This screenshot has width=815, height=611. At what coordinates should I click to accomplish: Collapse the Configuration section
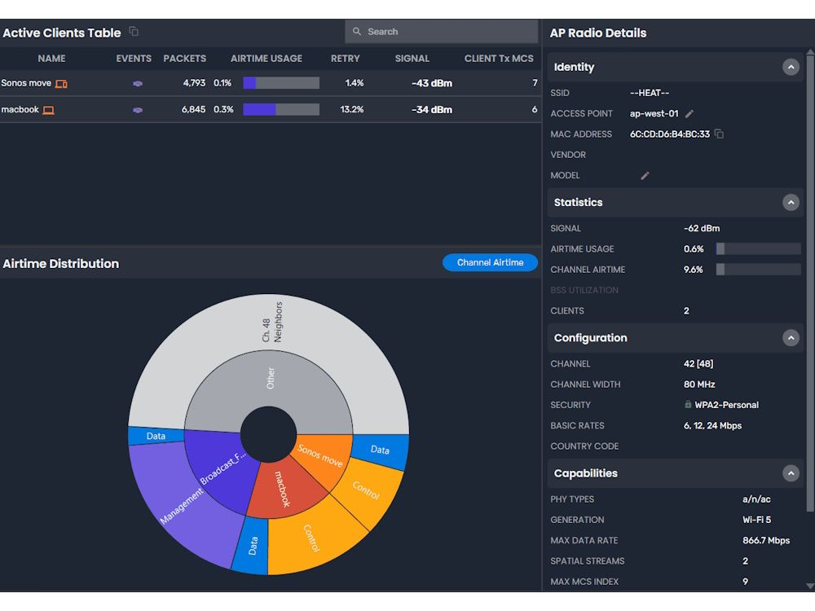791,337
